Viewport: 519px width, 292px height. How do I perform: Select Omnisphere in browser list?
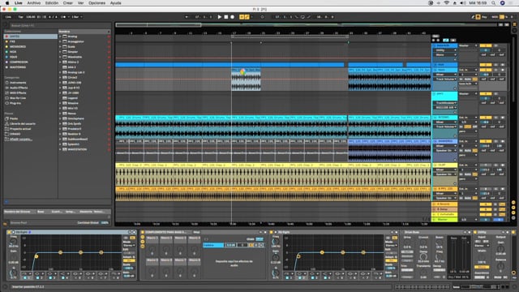75,118
